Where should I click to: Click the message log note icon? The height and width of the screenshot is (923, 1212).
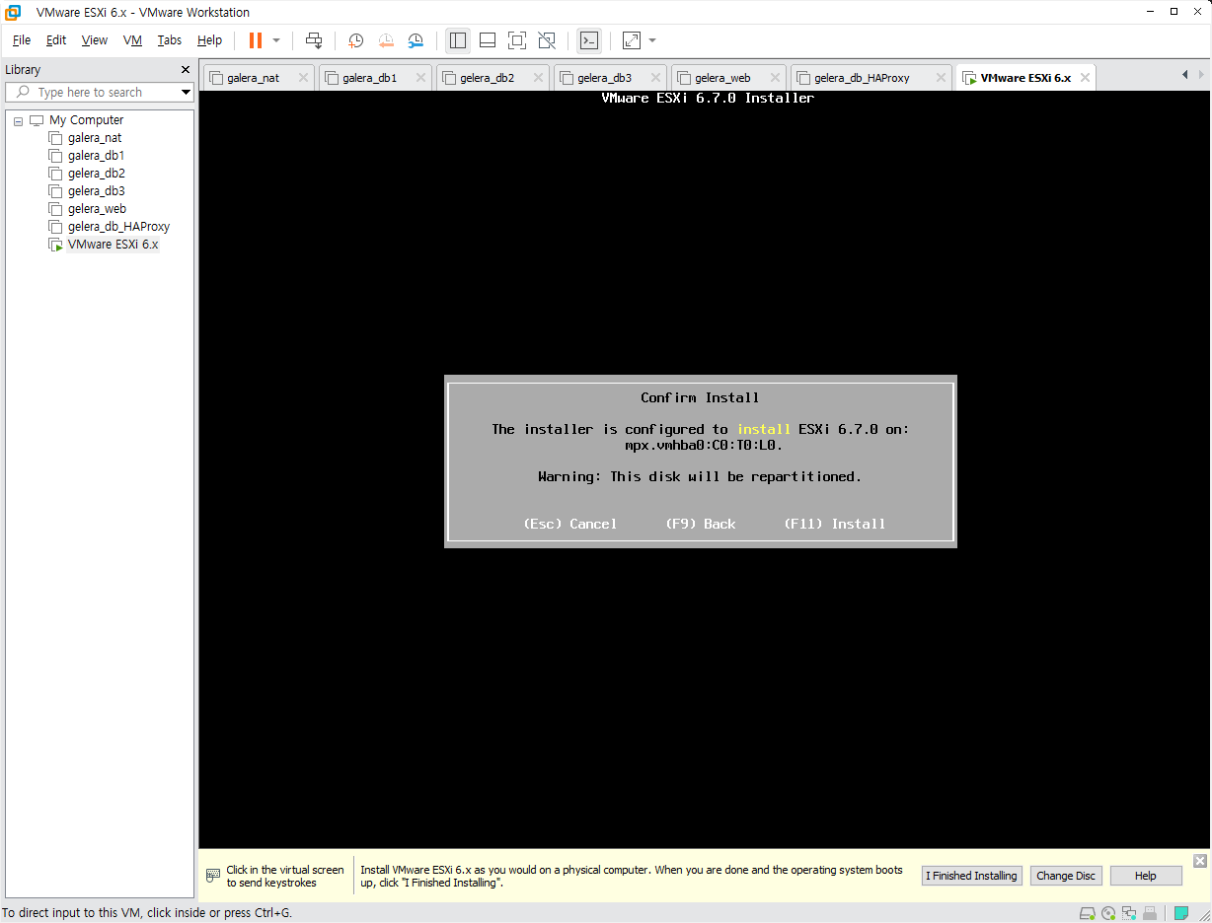pyautogui.click(x=1181, y=913)
